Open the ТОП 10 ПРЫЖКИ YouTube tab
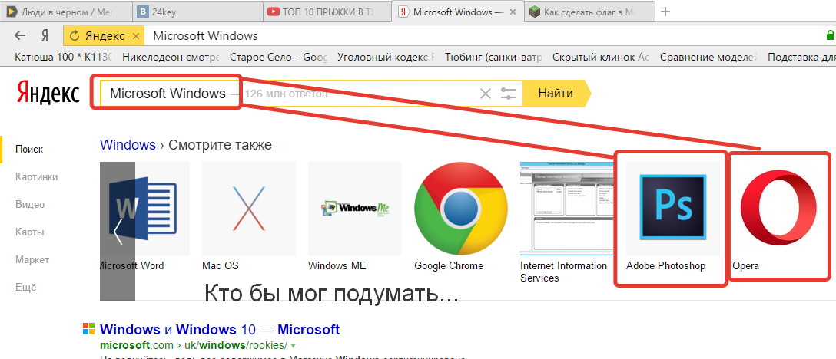This screenshot has width=836, height=359. (x=327, y=12)
